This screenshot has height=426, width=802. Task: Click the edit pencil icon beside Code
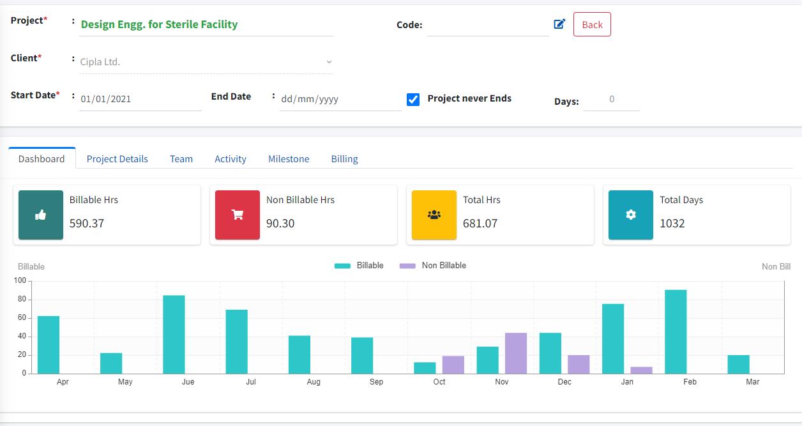pyautogui.click(x=559, y=24)
